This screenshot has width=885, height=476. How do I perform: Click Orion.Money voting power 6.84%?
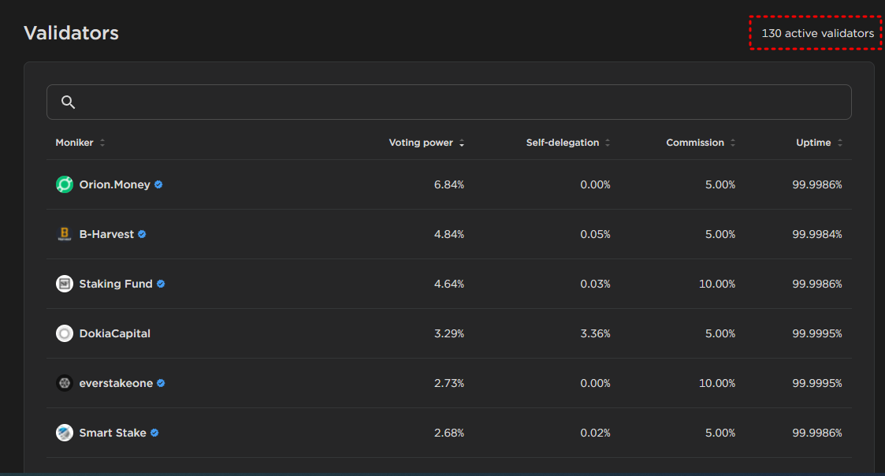pos(449,184)
